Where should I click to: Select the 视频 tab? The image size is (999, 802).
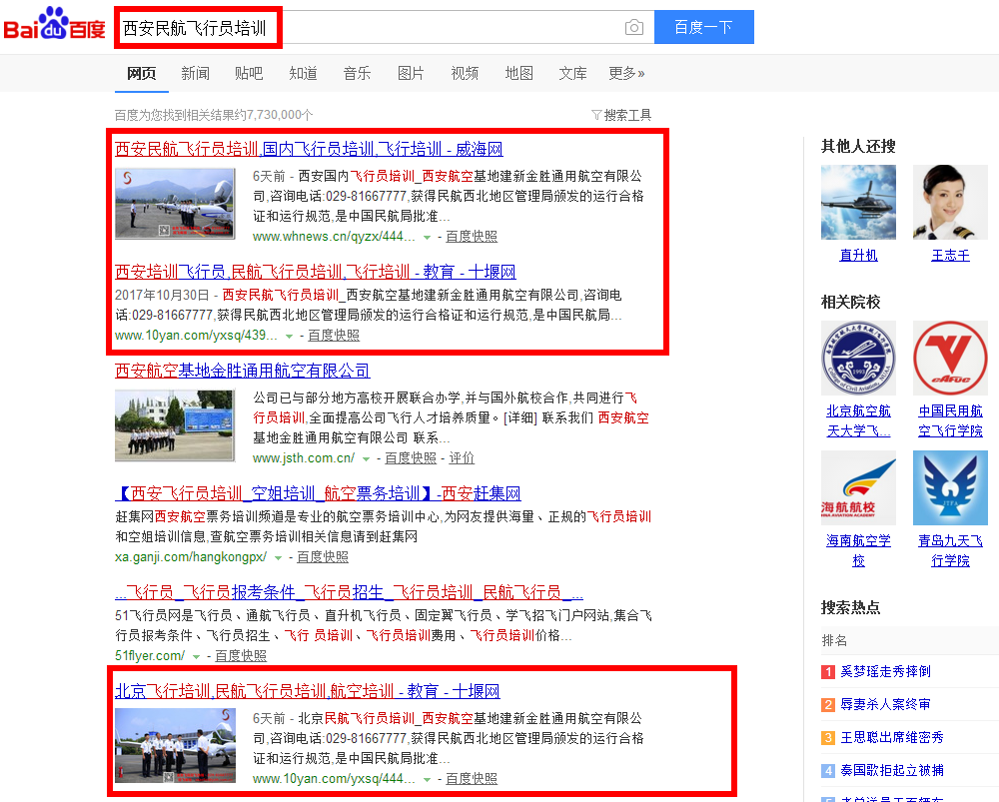(465, 73)
